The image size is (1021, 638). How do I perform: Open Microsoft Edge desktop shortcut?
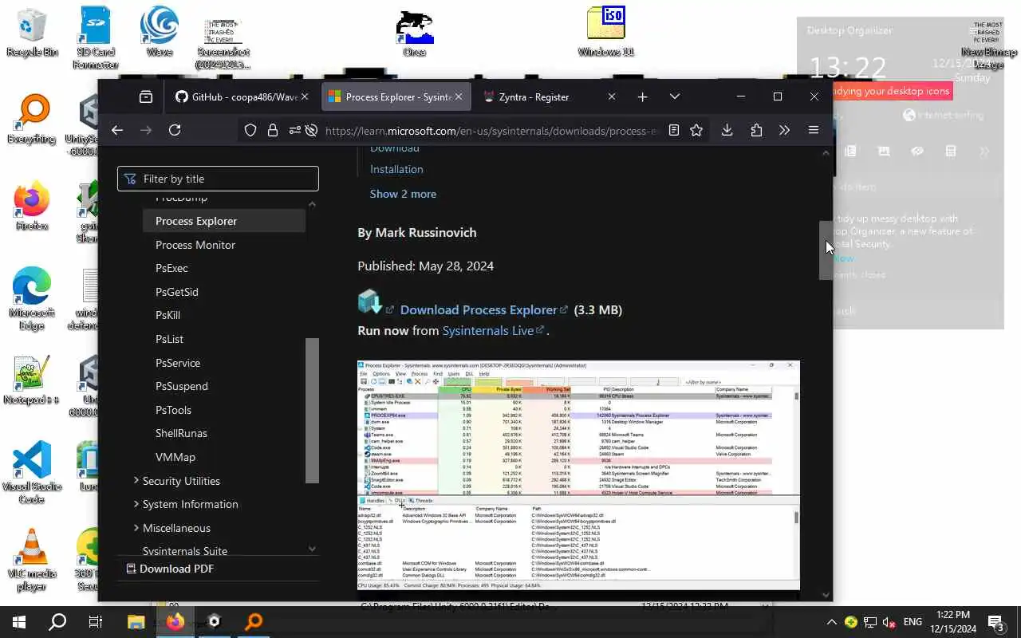32,299
